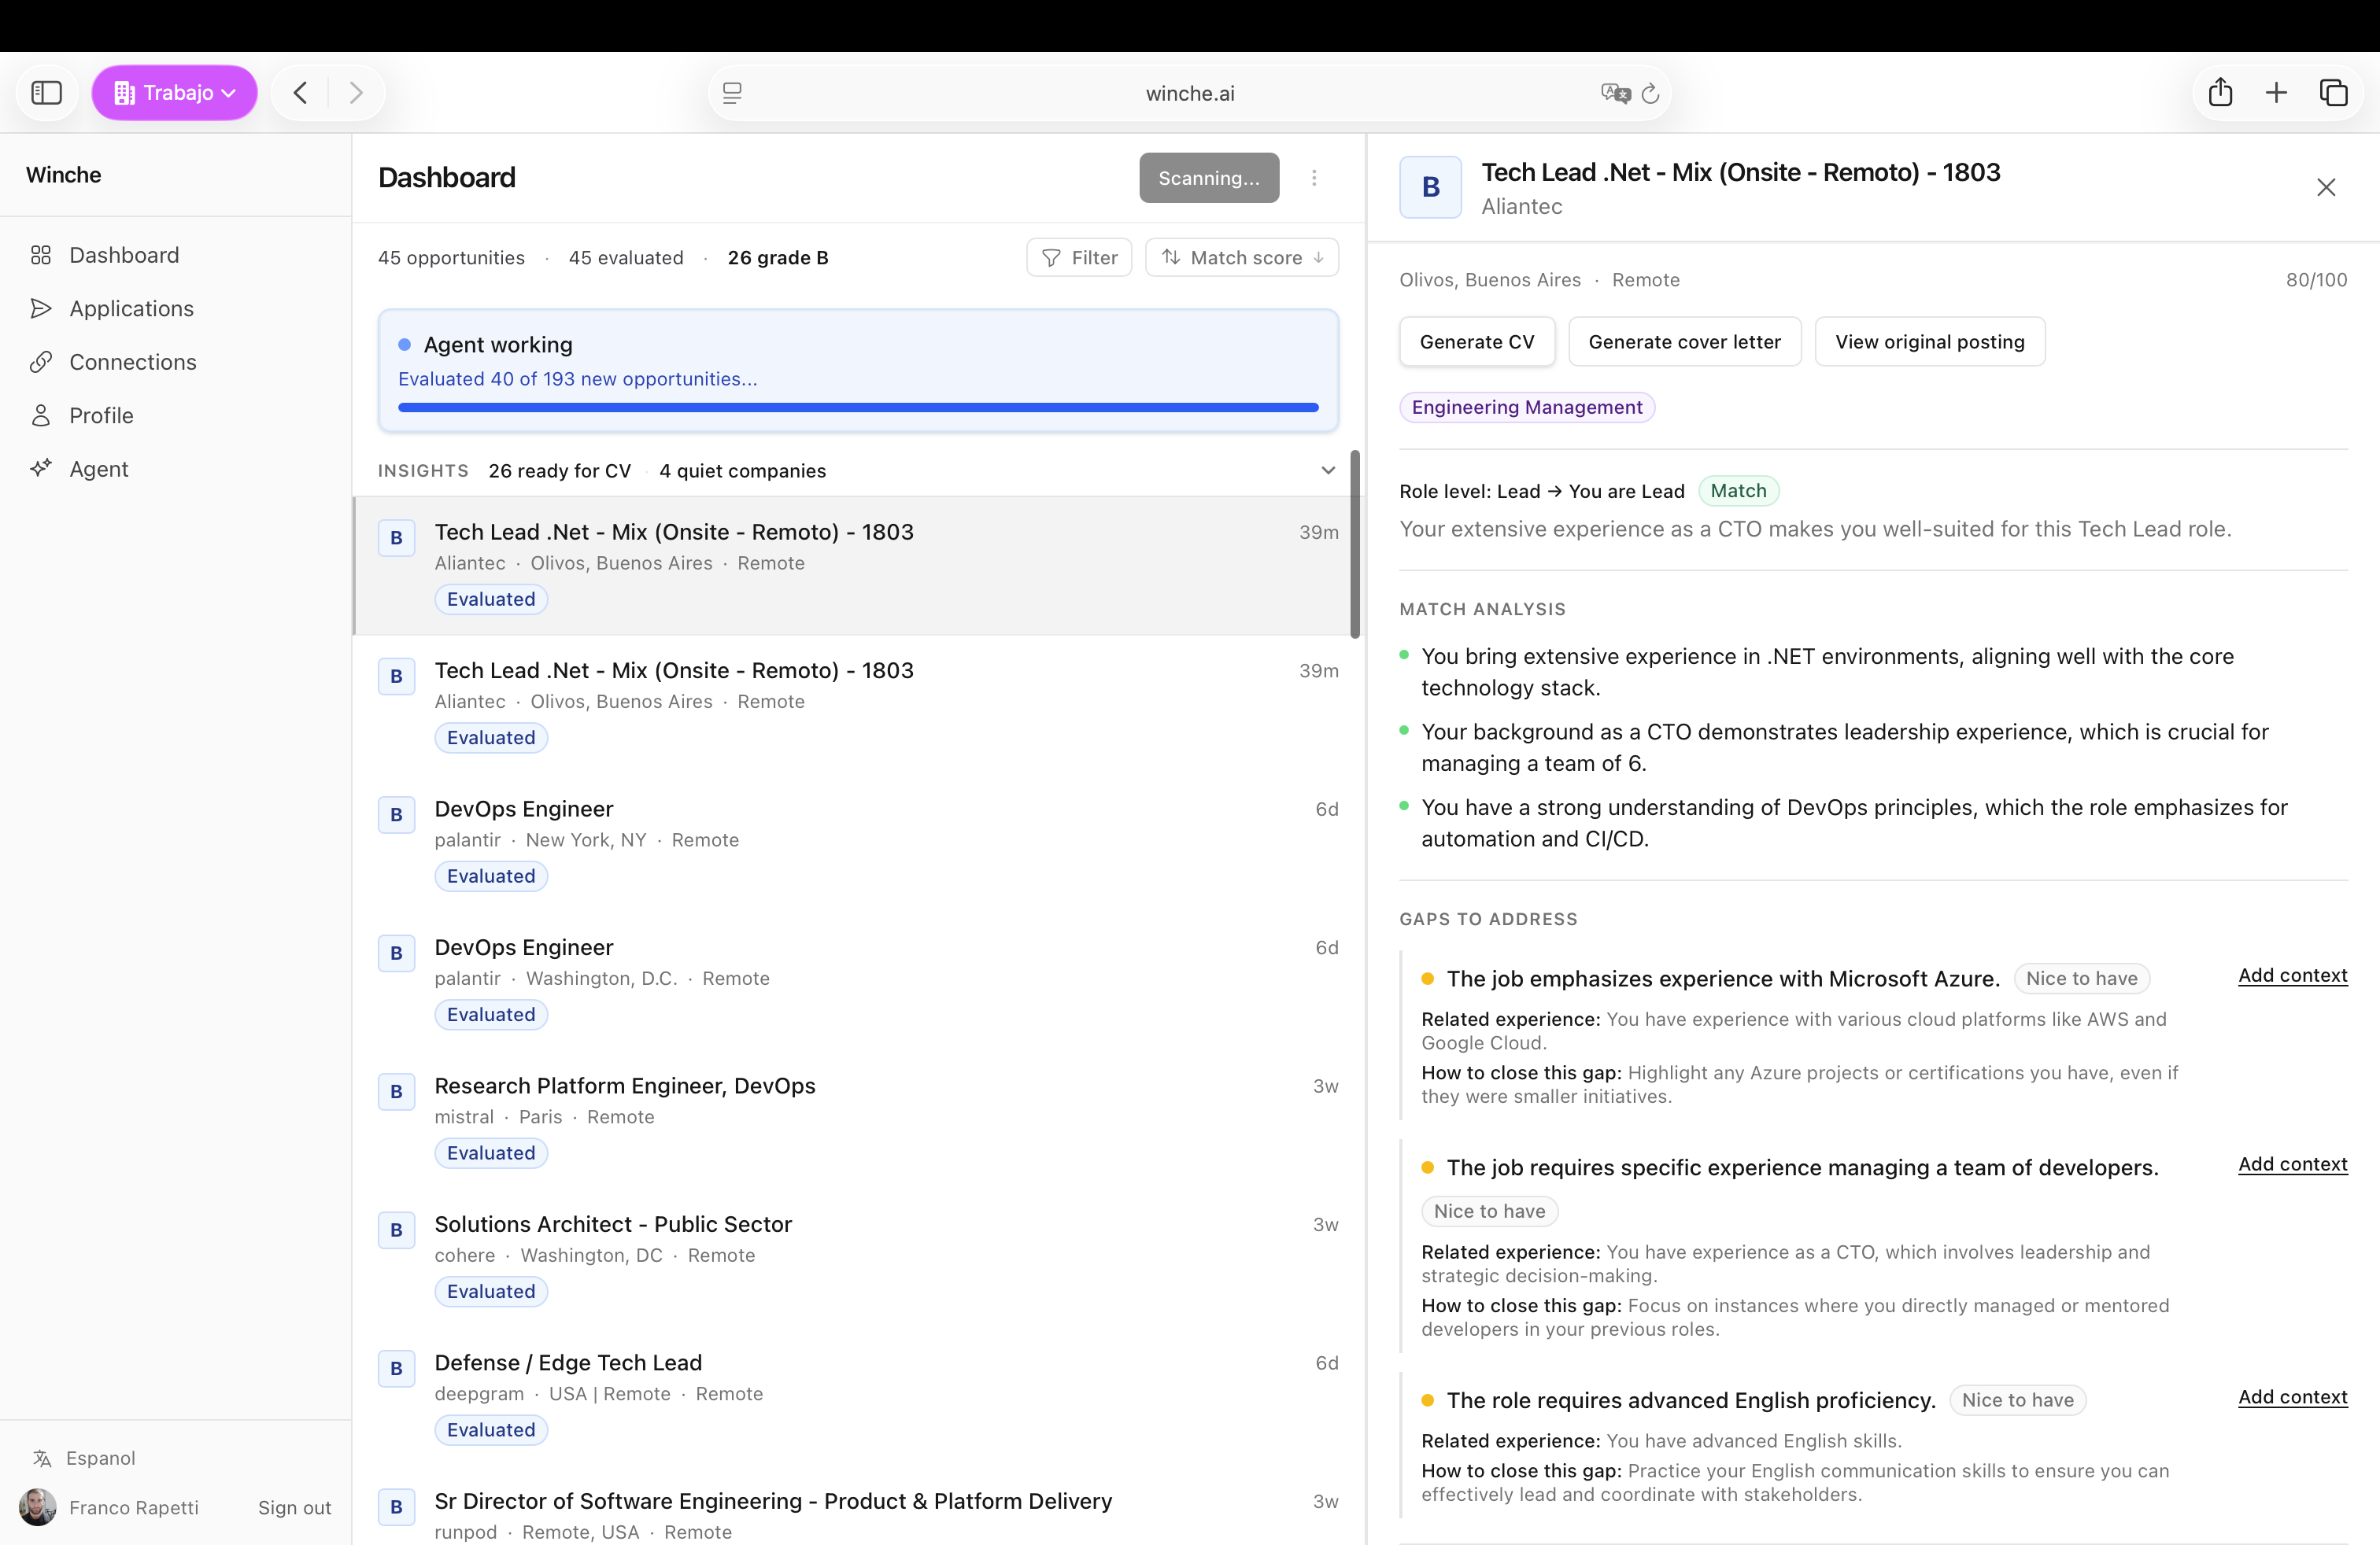This screenshot has width=2380, height=1545.
Task: Click the B grade badge for Research Platform Engineer
Action: (x=396, y=1091)
